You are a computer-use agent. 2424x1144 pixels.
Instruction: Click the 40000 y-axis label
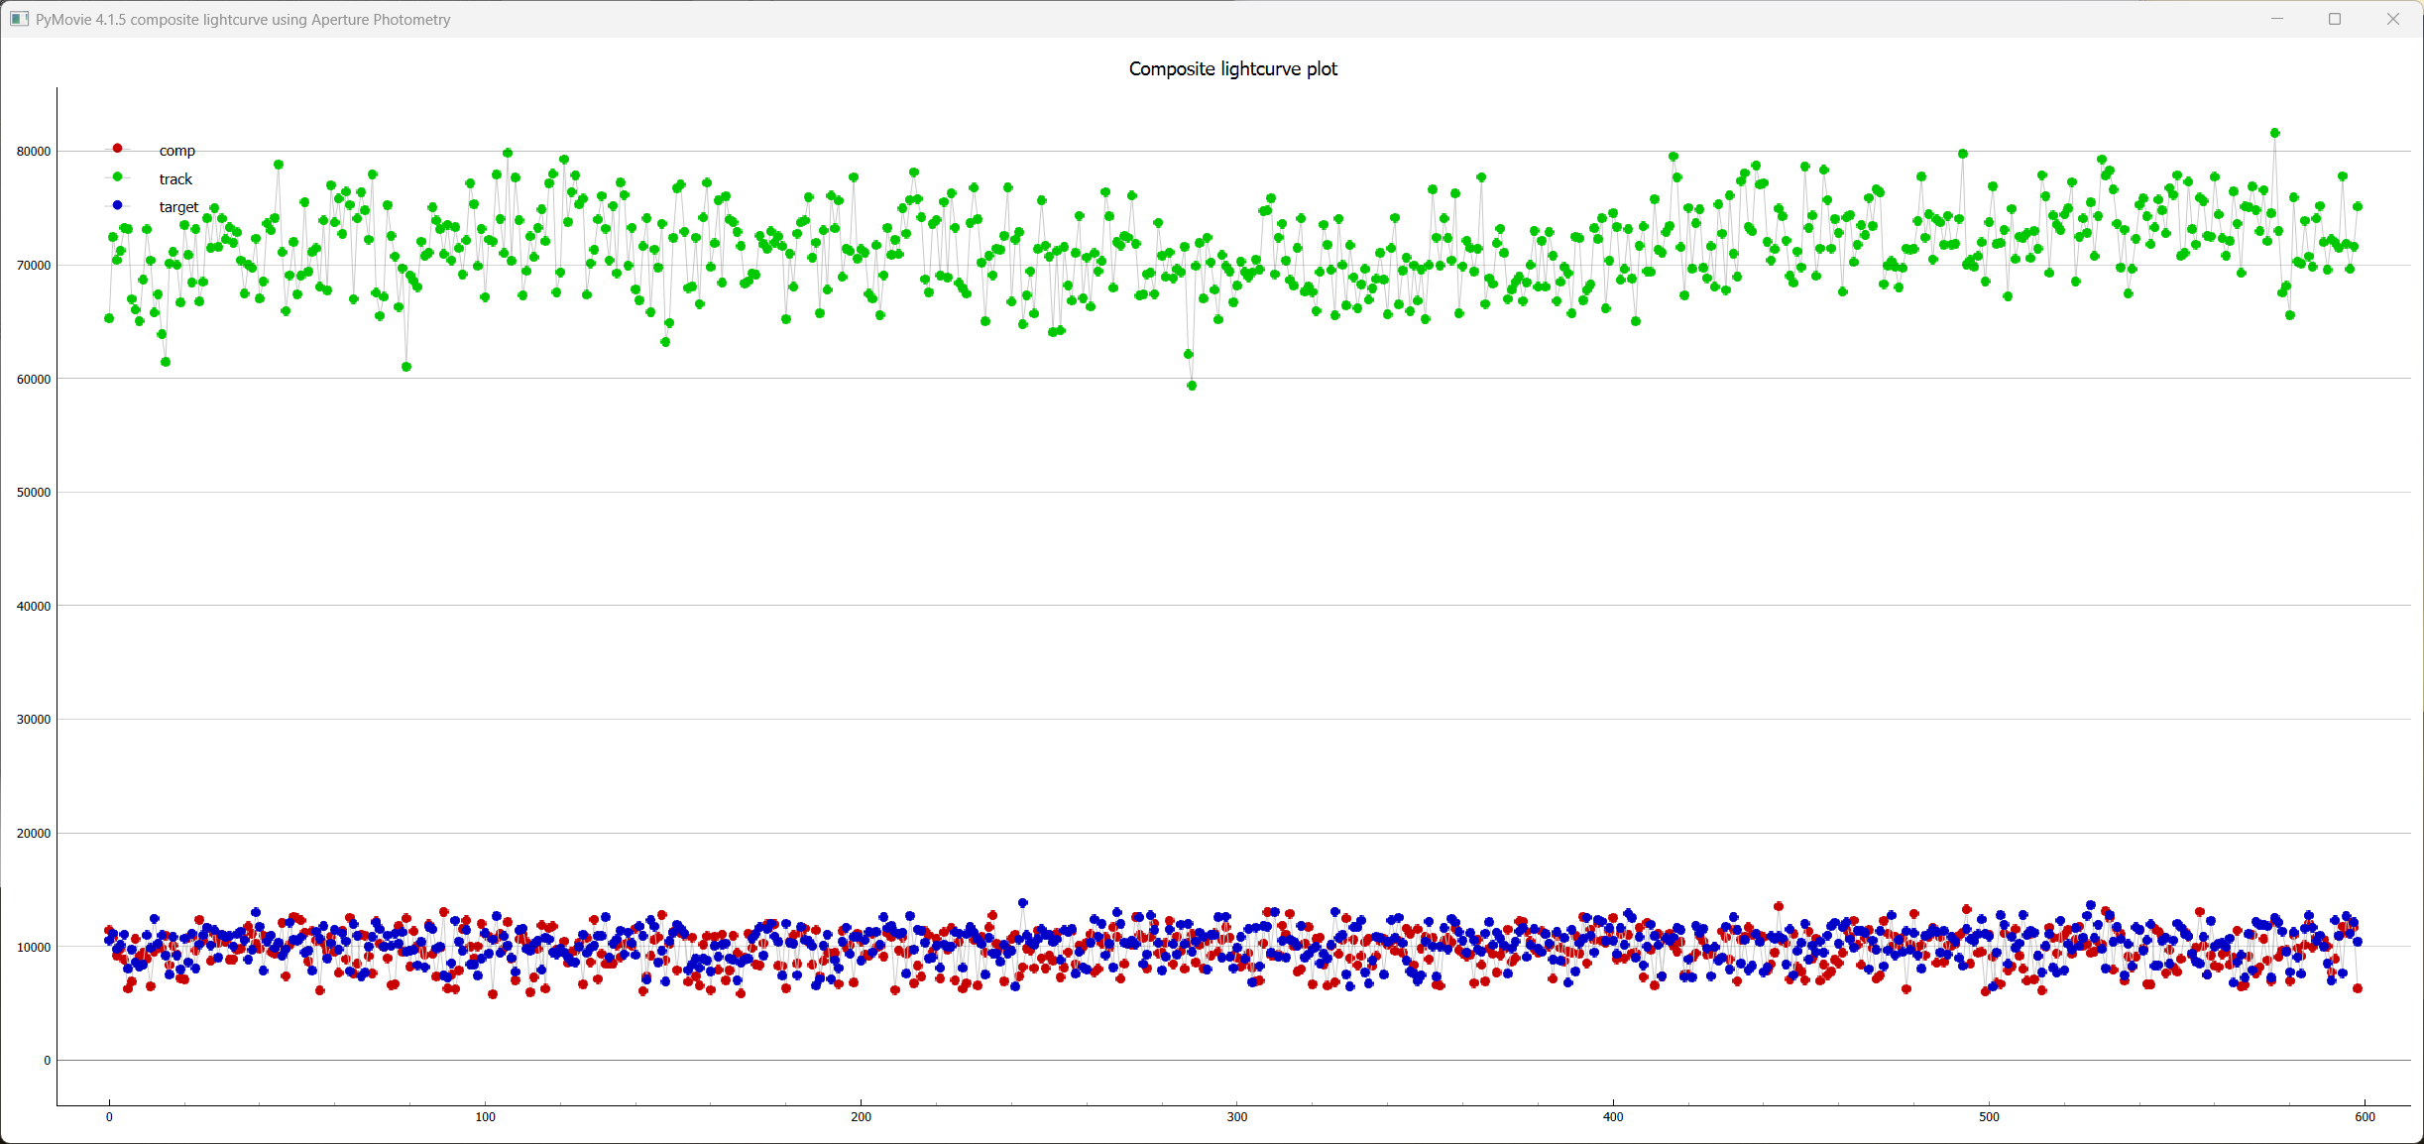coord(34,606)
